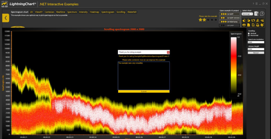Click the perspective wedge icon in toolbar
The width and height of the screenshot is (271, 139).
pyautogui.click(x=262, y=20)
